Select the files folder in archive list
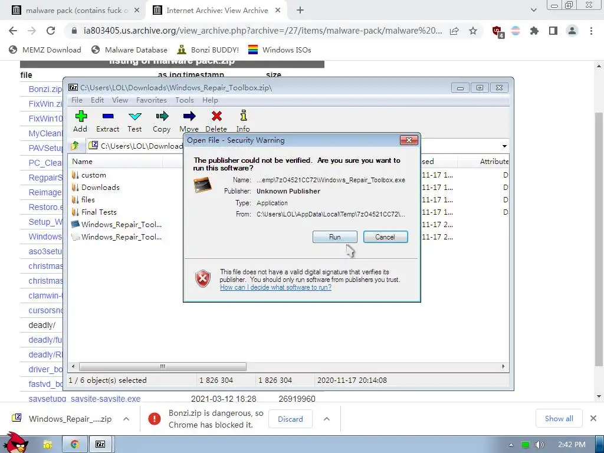The width and height of the screenshot is (604, 453). click(x=84, y=199)
